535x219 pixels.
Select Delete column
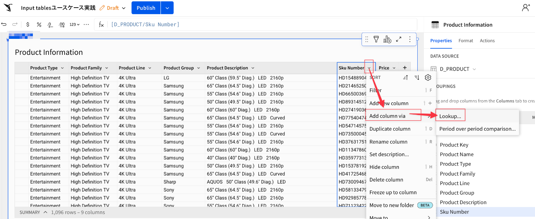pyautogui.click(x=401, y=180)
